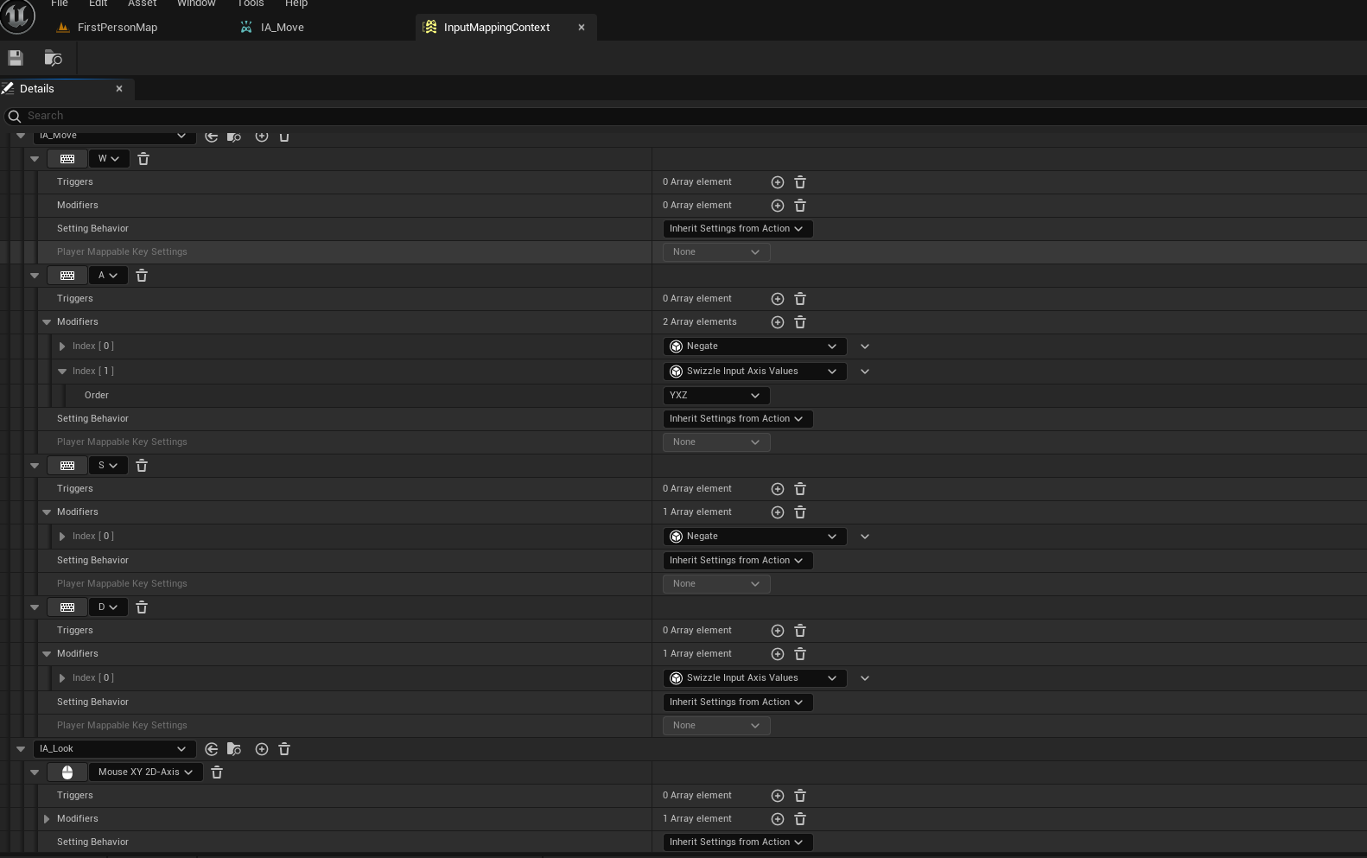
Task: Click the mouse input selector icon for IA_Look
Action: coord(67,772)
